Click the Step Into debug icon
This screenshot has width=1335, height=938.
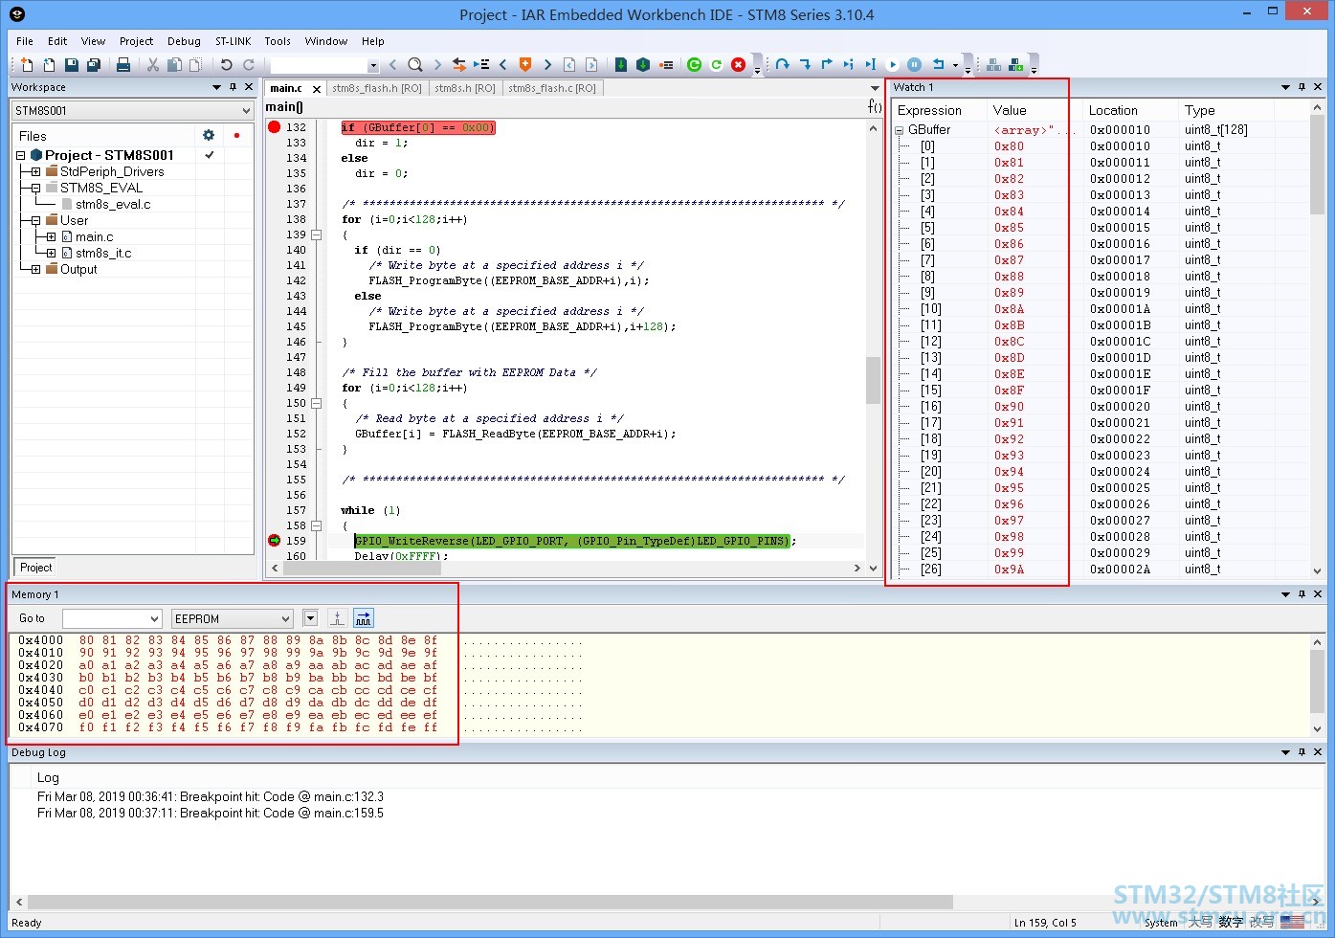pos(805,64)
